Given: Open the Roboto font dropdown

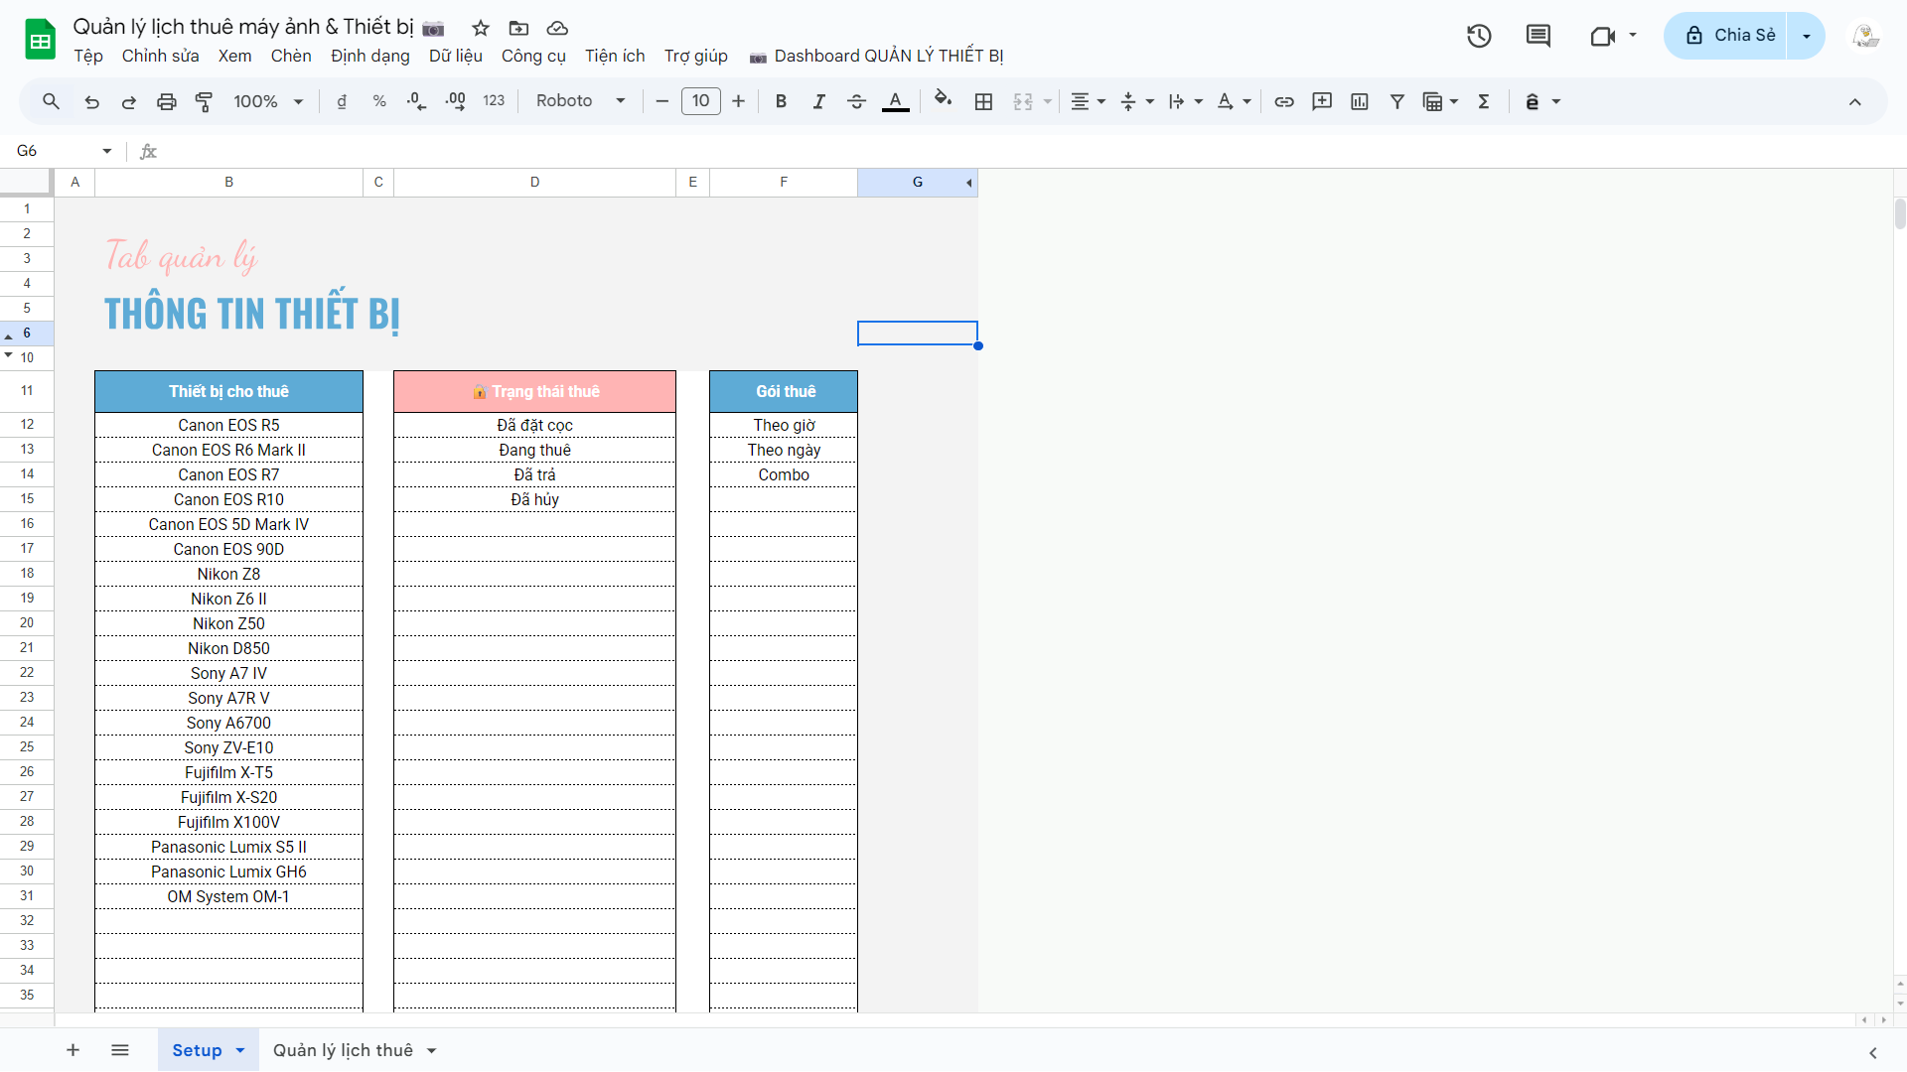Looking at the screenshot, I should 580,101.
